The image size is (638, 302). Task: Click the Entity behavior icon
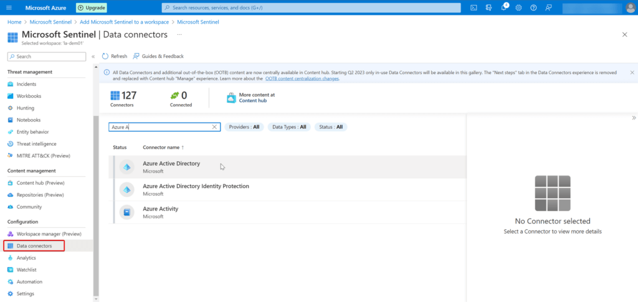coord(11,131)
